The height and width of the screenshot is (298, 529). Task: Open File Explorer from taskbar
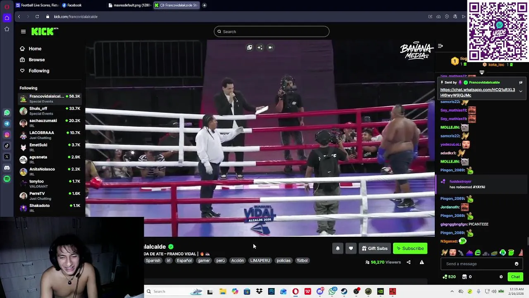[x=223, y=291]
